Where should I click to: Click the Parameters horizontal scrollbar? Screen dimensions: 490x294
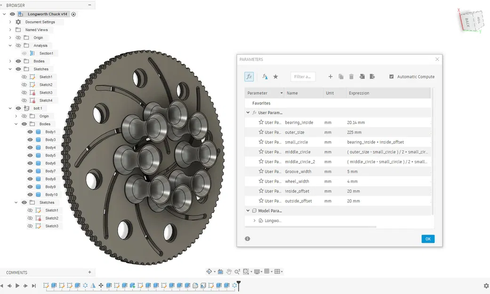[311, 227]
